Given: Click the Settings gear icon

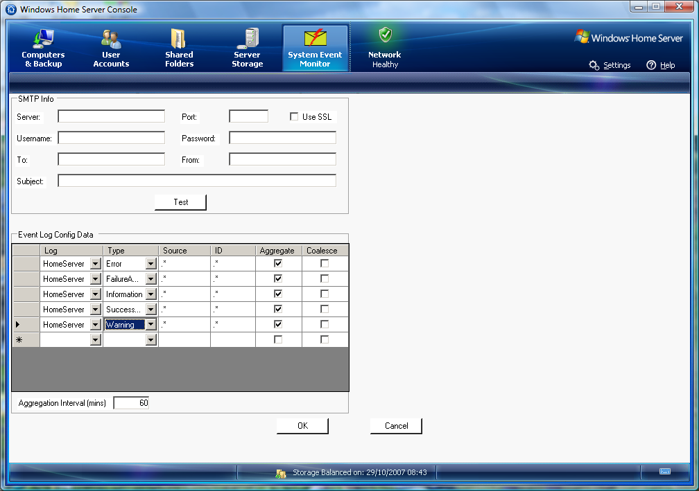Looking at the screenshot, I should pos(594,65).
